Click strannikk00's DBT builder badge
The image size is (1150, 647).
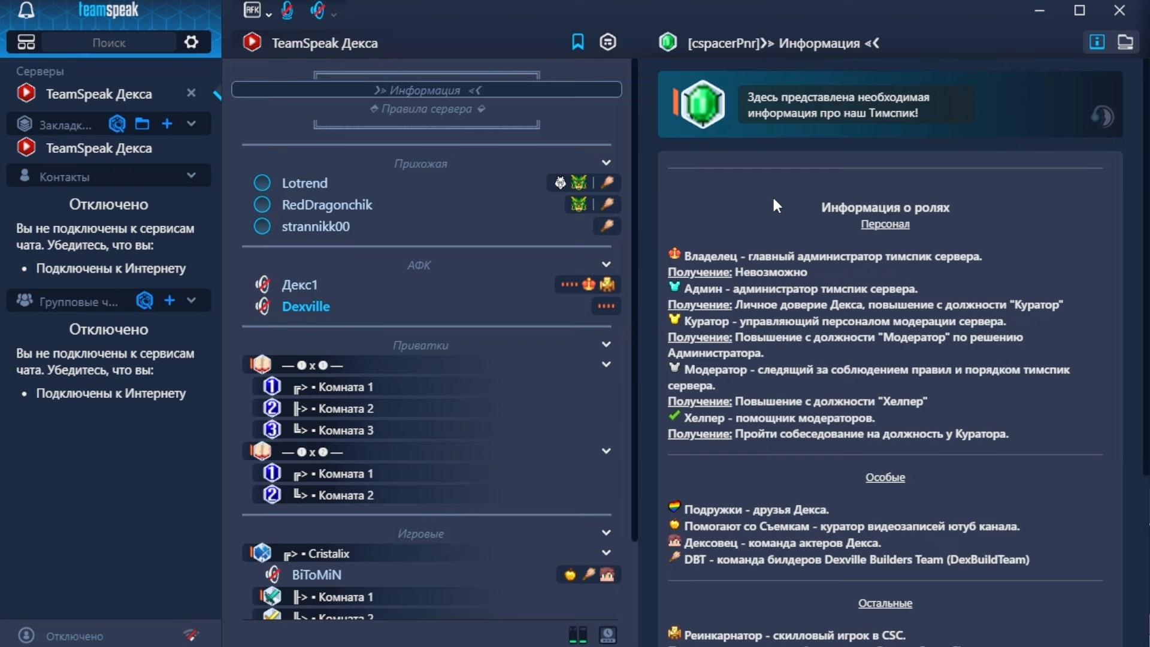607,226
